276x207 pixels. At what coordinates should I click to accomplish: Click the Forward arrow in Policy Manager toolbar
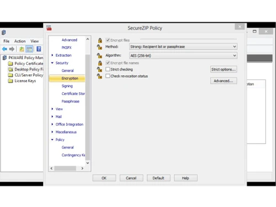pos(12,49)
